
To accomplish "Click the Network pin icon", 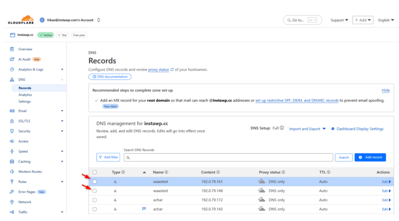I will [12, 202].
